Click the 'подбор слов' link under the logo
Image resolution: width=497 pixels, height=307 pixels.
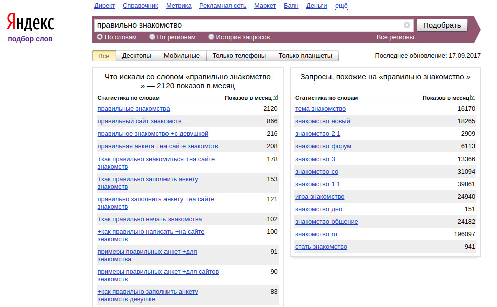pos(30,39)
